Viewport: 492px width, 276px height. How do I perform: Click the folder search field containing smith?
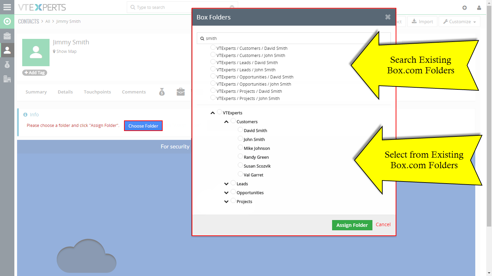(294, 38)
